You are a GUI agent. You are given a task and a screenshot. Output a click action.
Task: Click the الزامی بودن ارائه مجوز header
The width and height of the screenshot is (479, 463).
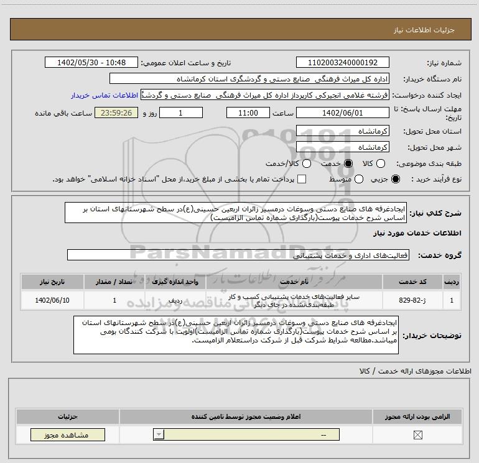click(x=417, y=416)
